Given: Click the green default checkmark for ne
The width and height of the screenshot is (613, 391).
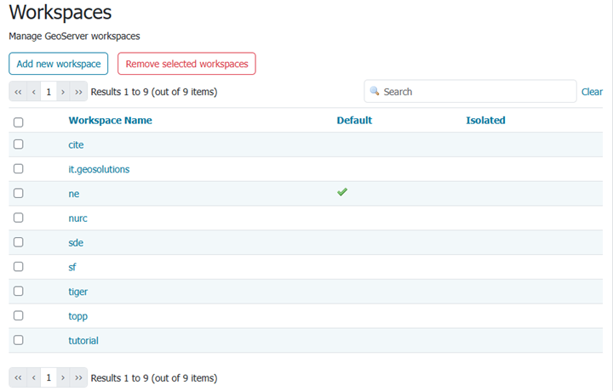Looking at the screenshot, I should pyautogui.click(x=342, y=193).
